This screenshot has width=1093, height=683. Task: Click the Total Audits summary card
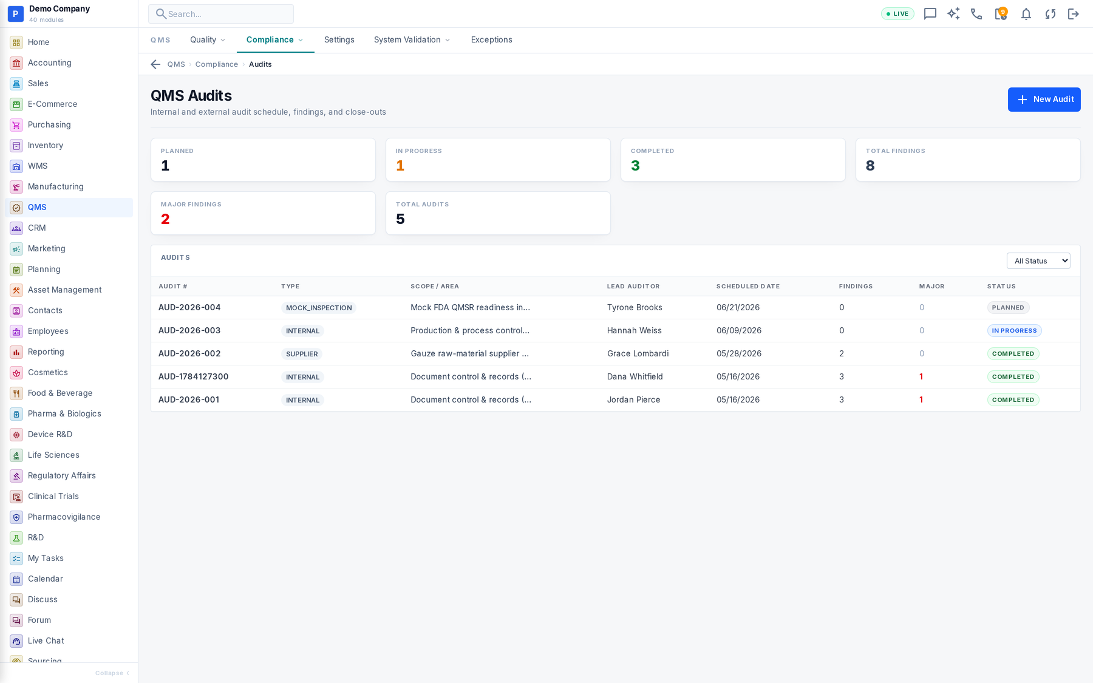(498, 213)
